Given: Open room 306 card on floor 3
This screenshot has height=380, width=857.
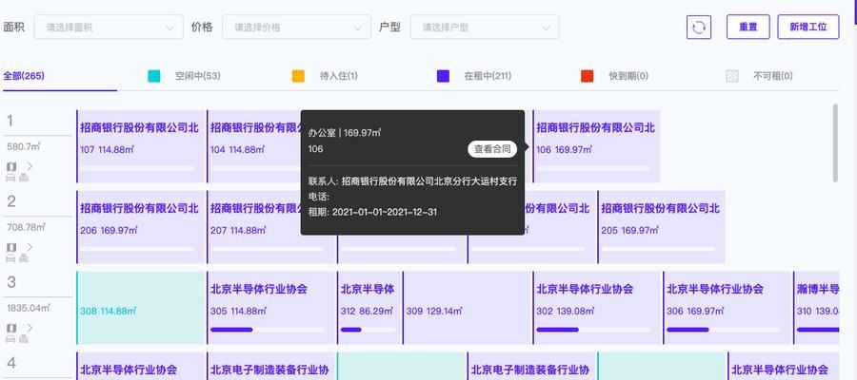Looking at the screenshot, I should click(x=727, y=308).
